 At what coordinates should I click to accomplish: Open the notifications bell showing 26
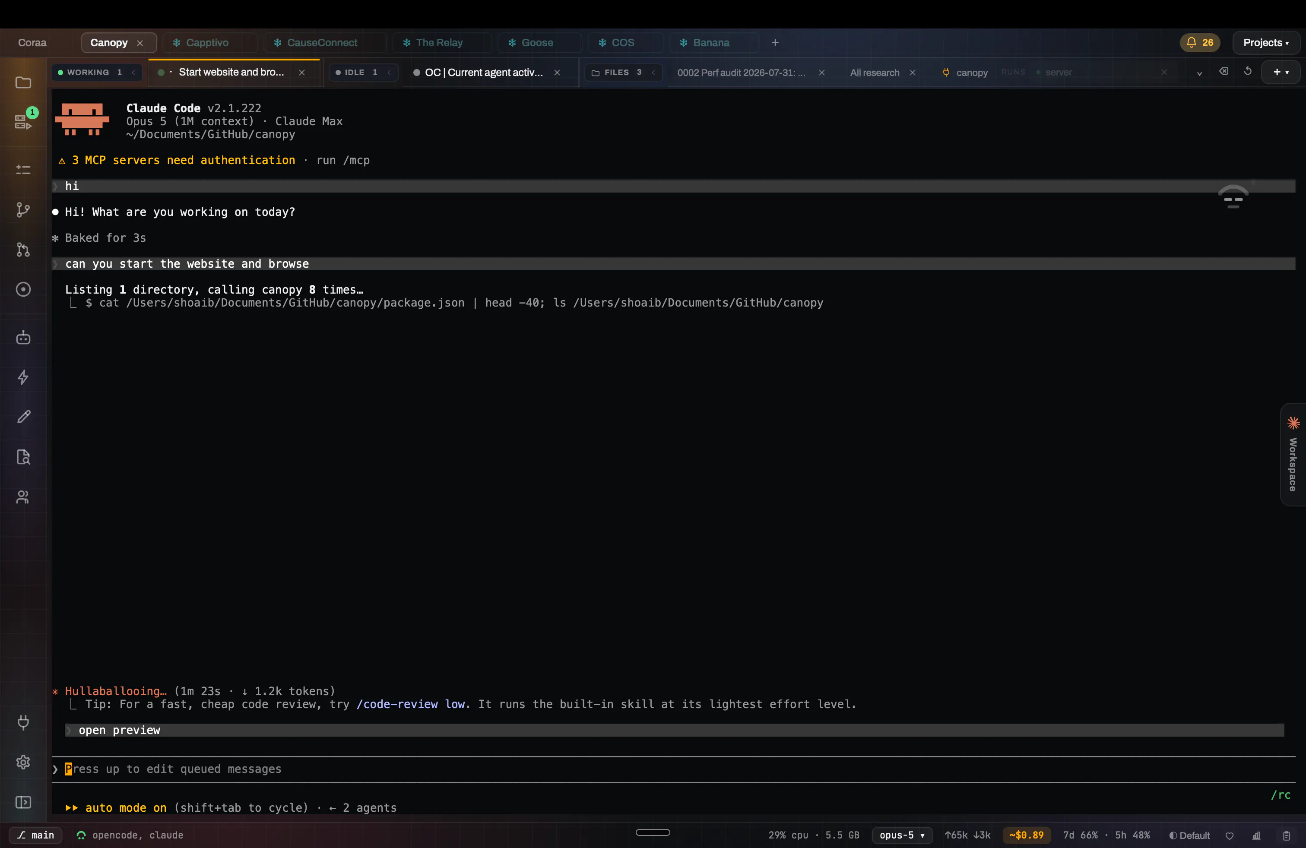point(1200,42)
